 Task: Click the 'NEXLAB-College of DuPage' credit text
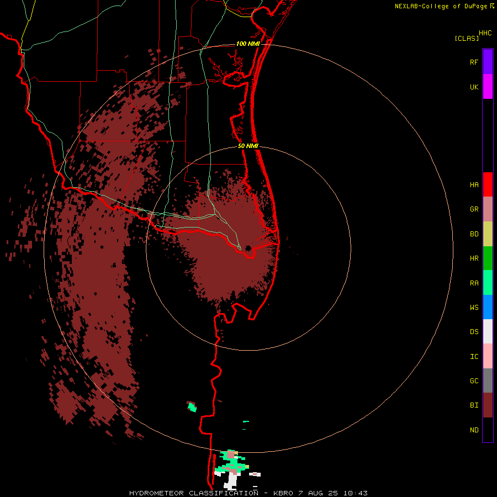[441, 6]
